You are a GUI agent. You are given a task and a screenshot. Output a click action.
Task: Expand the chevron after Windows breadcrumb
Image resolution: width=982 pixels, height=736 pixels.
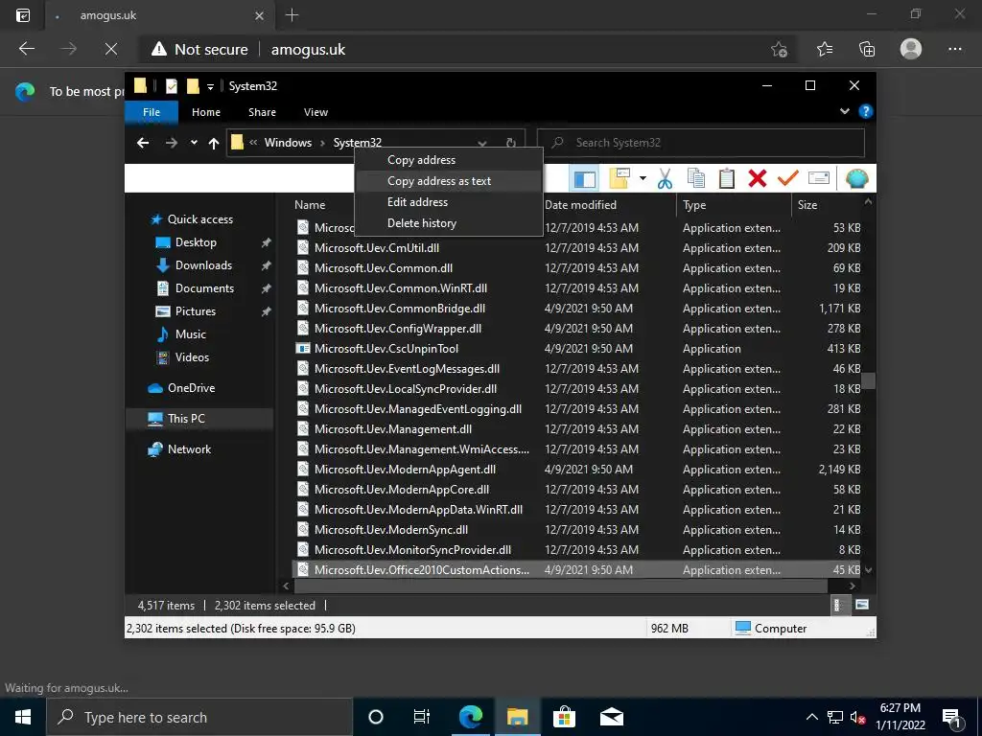(x=322, y=143)
